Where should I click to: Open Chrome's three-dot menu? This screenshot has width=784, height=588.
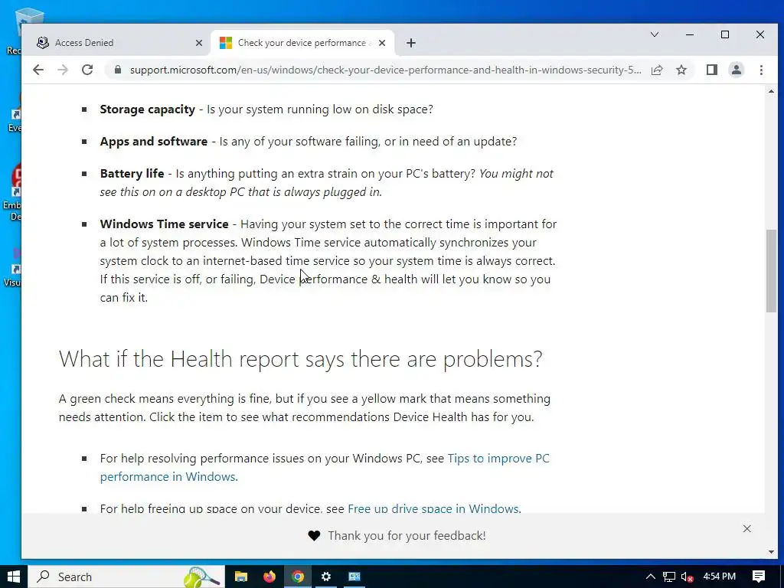(x=761, y=70)
